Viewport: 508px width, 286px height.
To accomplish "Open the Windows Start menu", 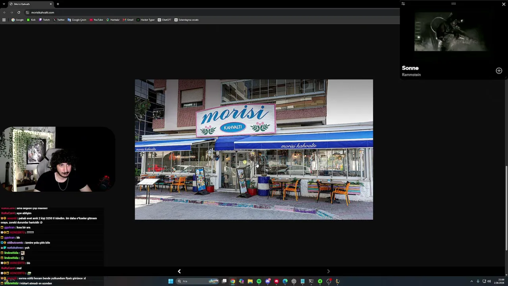I will (x=171, y=281).
